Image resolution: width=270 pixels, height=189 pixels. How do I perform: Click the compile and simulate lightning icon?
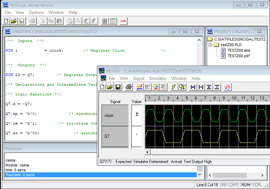[182, 87]
